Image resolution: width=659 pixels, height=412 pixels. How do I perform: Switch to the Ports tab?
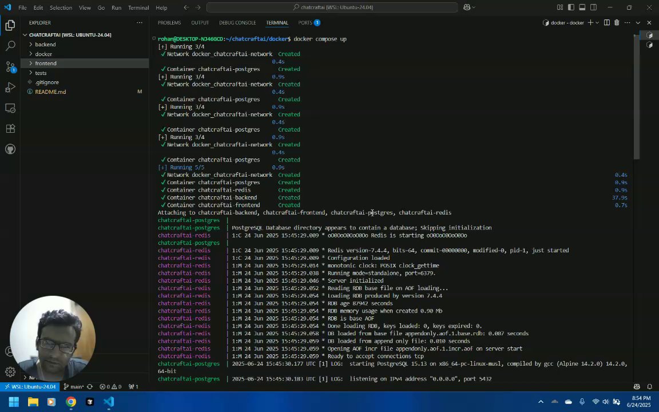point(309,23)
